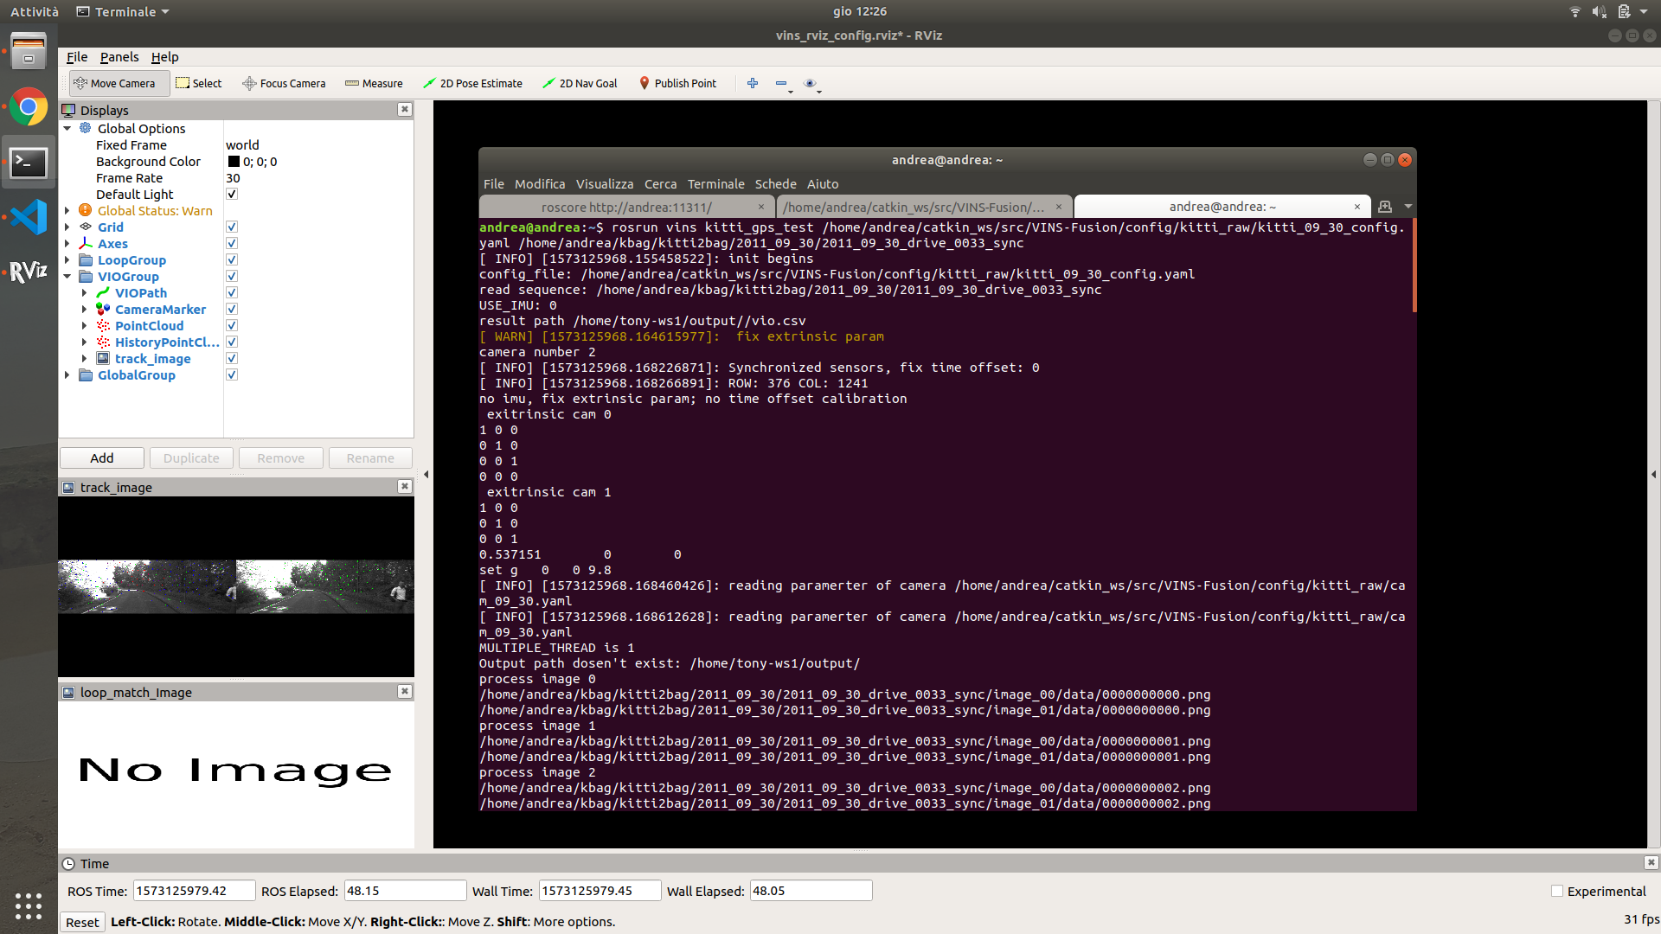Open the Panels menu

coord(119,56)
